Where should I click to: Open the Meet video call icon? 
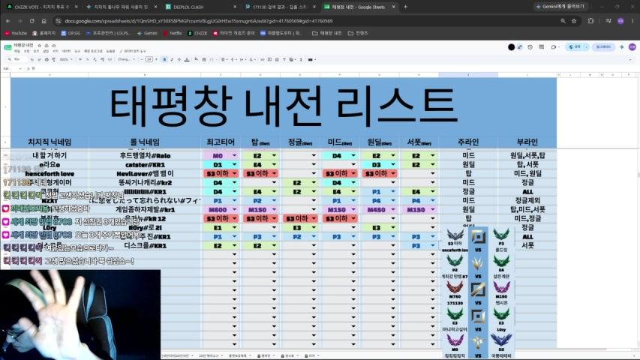(x=554, y=47)
